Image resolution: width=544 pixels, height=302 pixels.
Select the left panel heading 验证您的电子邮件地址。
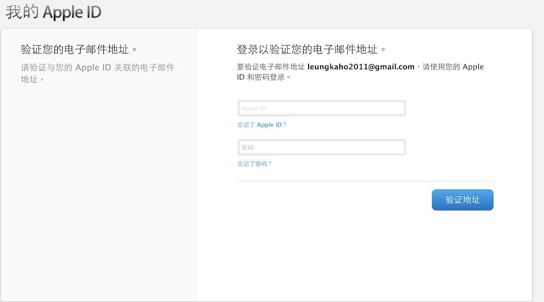pyautogui.click(x=79, y=50)
